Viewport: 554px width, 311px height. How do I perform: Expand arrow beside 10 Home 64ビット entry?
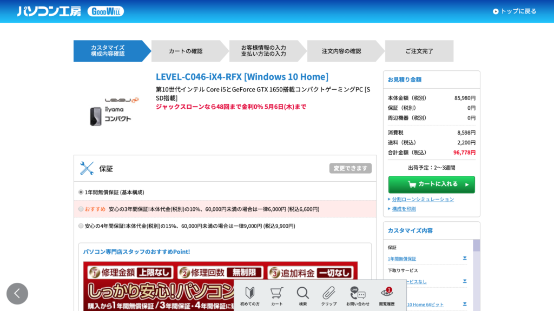point(465,305)
